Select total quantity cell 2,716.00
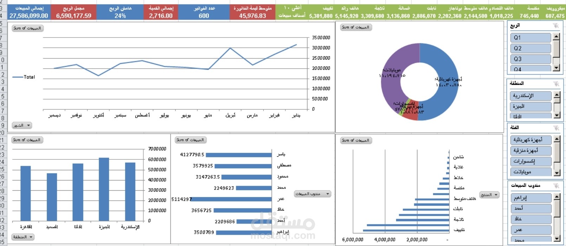This screenshot has width=566, height=246. [161, 16]
